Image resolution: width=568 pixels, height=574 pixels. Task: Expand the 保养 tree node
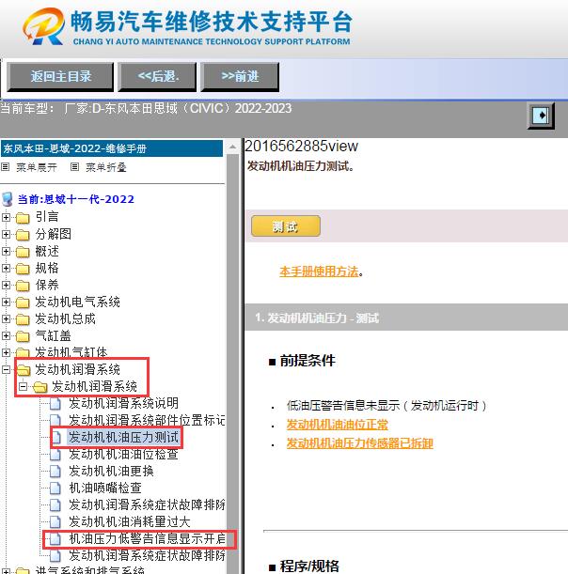coord(6,285)
